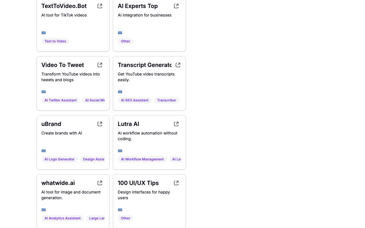This screenshot has height=228, width=365.
Task: Click laptop platform icon on TextToVideo.Bot card
Action: click(44, 33)
